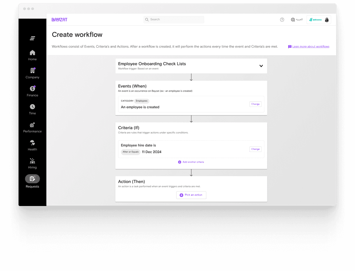Click the After or Equals tag
The image size is (355, 271).
(x=131, y=152)
